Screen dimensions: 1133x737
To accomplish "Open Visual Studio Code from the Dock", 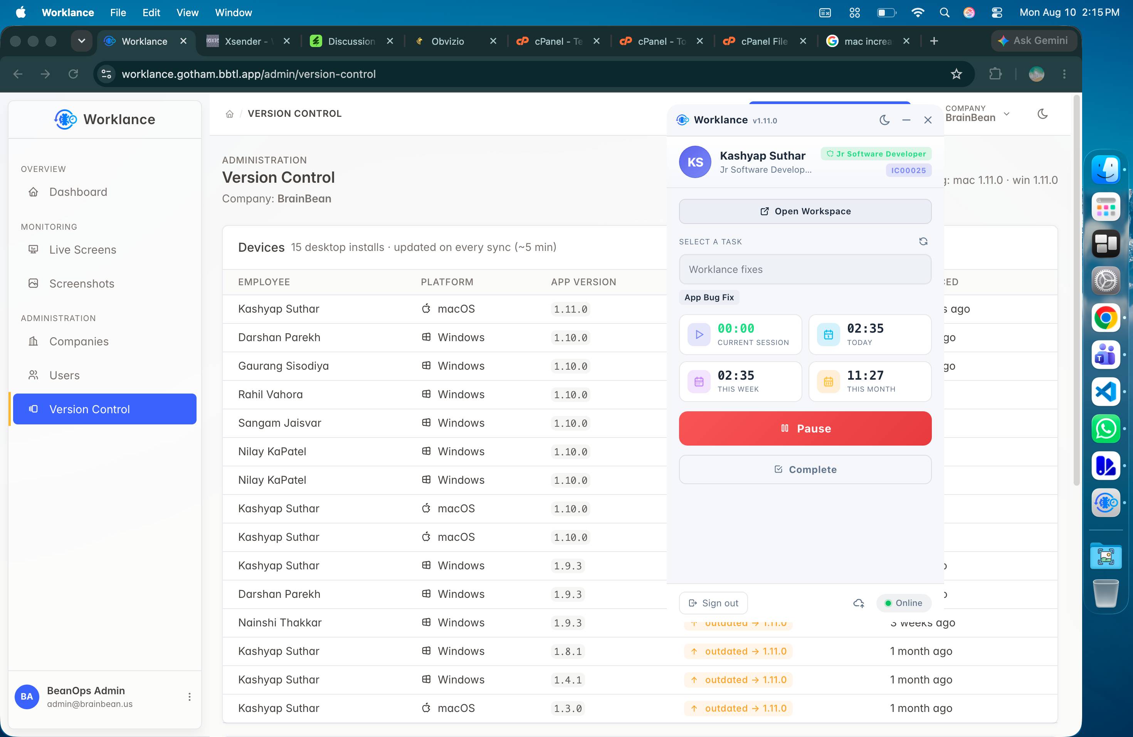I will (x=1105, y=391).
